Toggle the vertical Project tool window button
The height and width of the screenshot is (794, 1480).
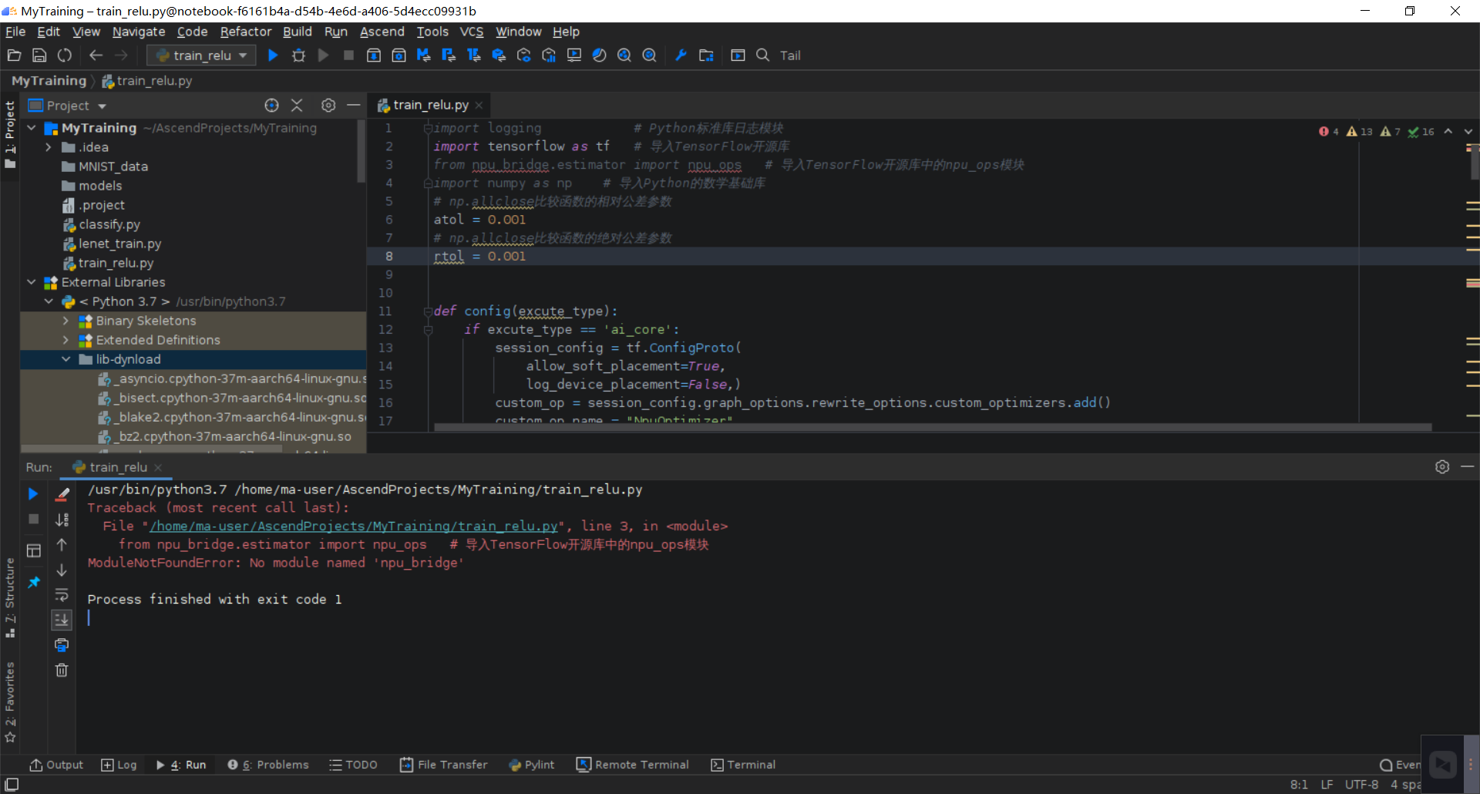10,136
